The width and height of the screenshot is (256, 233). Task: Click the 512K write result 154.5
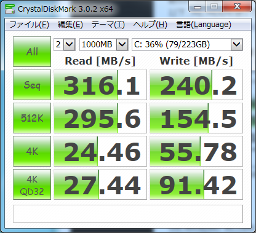click(196, 118)
